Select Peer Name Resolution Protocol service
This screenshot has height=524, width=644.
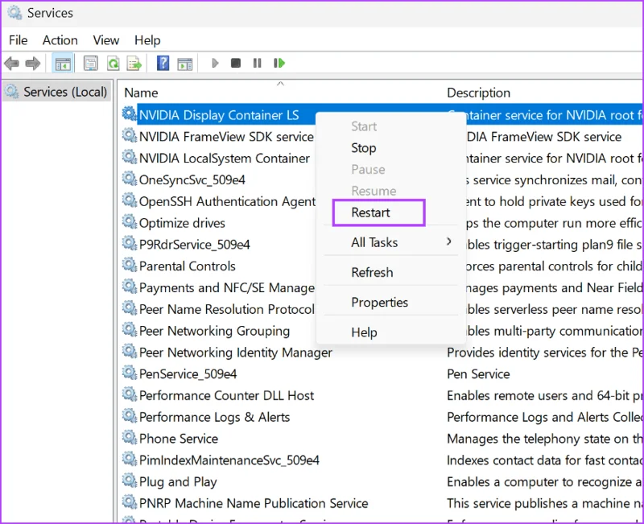click(227, 309)
